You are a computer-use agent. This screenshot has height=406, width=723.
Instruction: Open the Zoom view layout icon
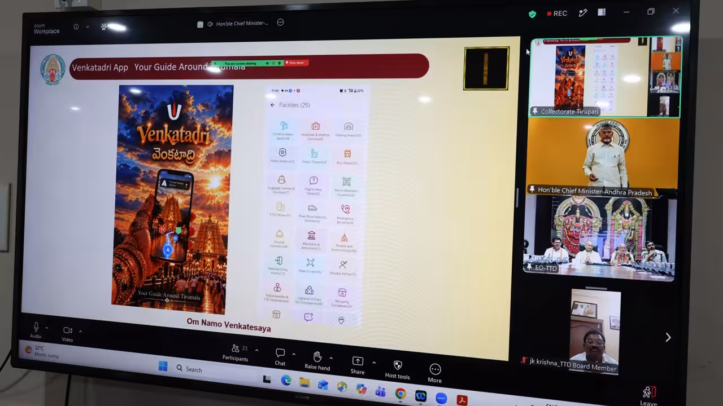click(602, 12)
